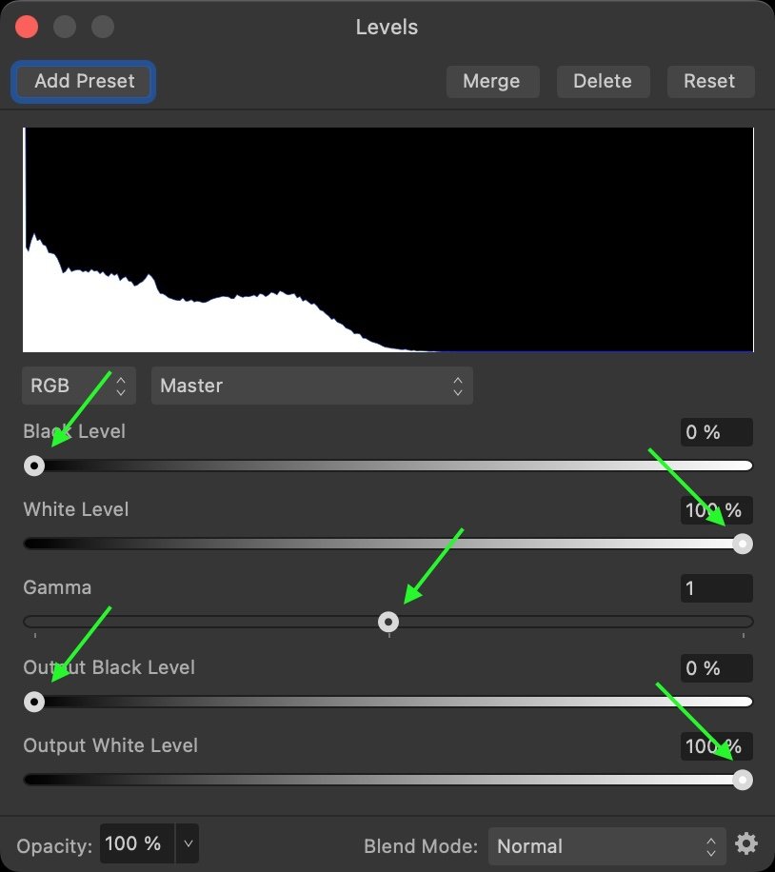Reset the Levels settings
Image resolution: width=775 pixels, height=872 pixels.
(710, 82)
